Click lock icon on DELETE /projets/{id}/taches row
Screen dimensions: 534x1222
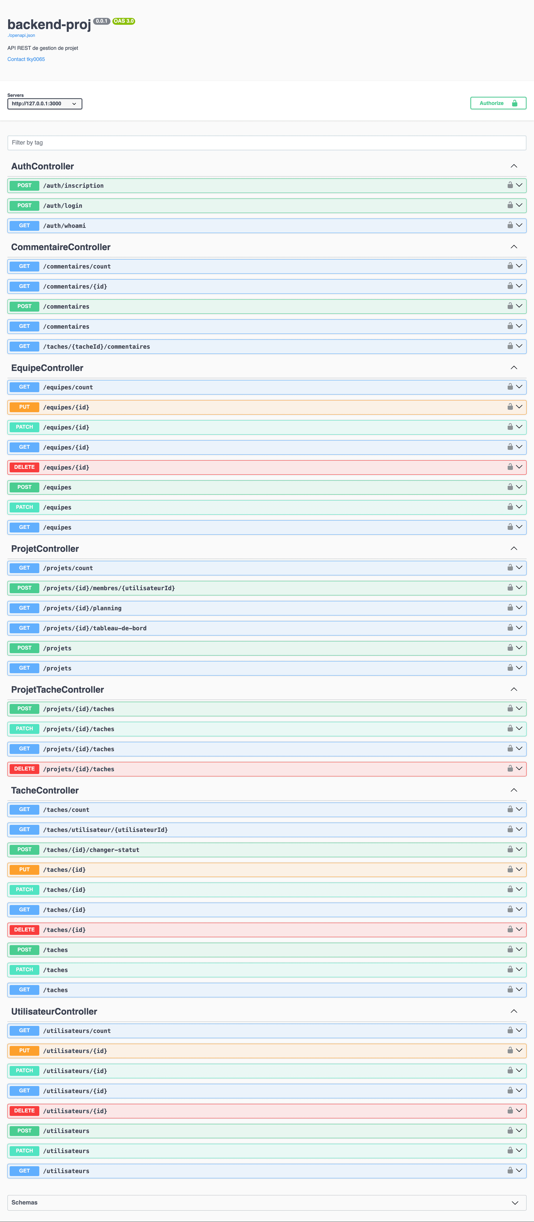tap(510, 769)
